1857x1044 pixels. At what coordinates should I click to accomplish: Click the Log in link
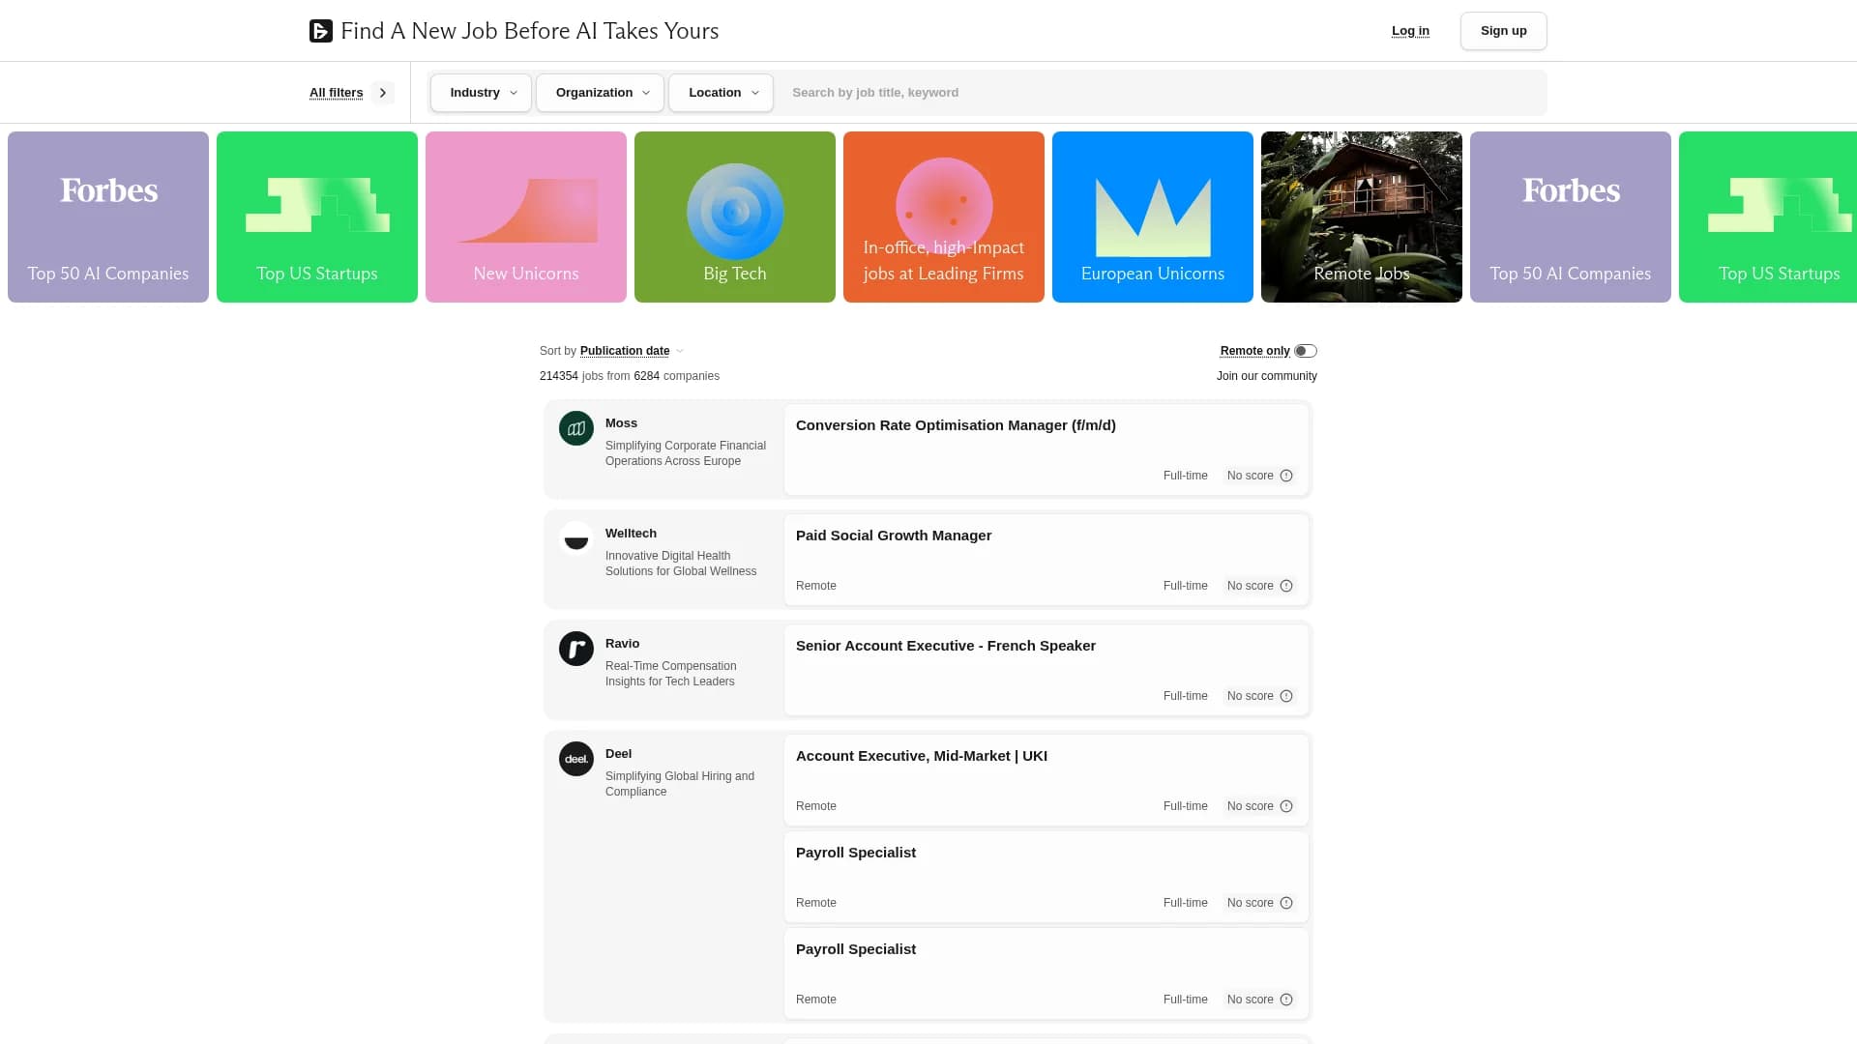(x=1410, y=31)
